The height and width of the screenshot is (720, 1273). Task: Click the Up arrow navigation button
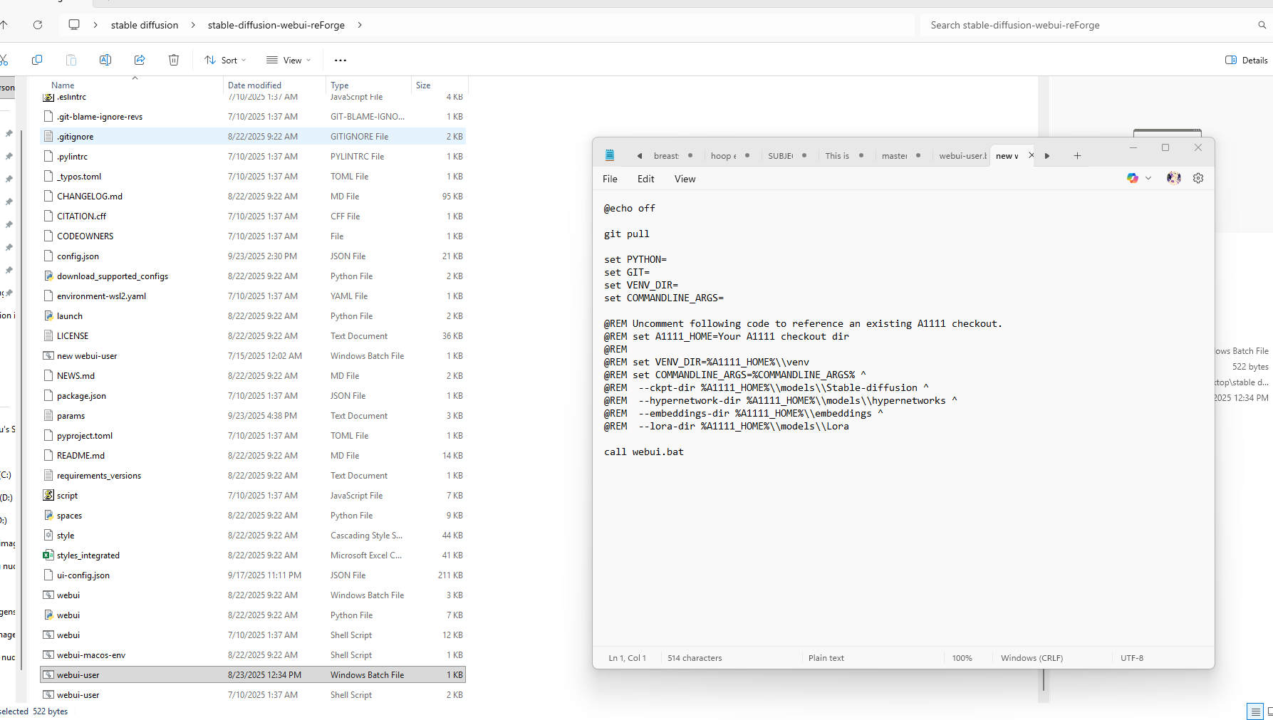coord(4,25)
